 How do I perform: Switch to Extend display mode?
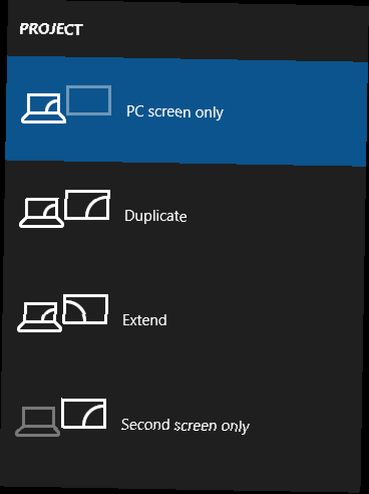pyautogui.click(x=183, y=320)
